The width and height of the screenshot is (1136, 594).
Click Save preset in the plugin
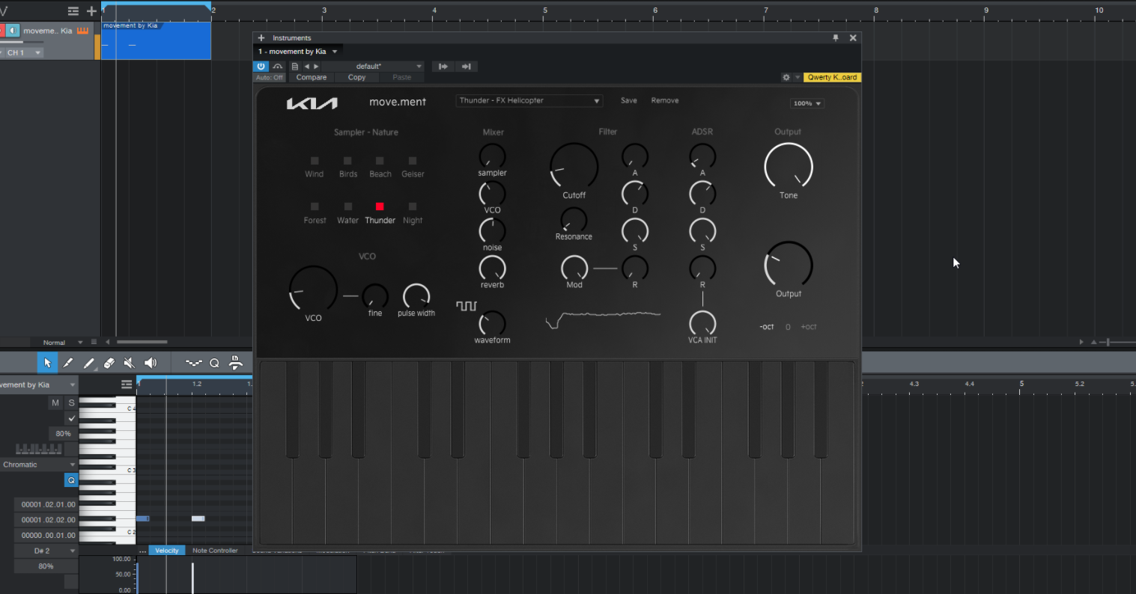point(629,100)
